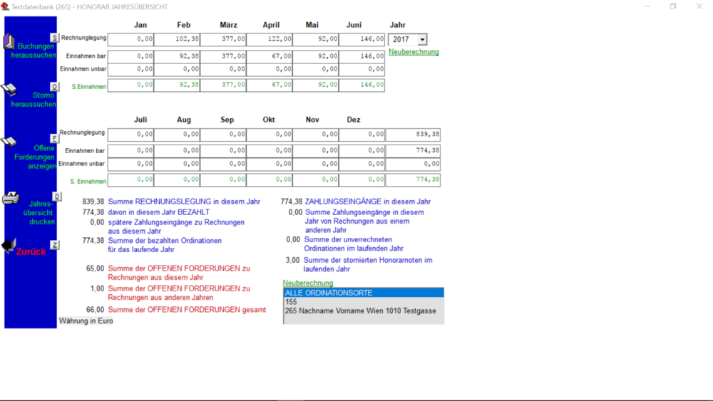Print via Jahresübersicht drucken
713x401 pixels.
39,212
